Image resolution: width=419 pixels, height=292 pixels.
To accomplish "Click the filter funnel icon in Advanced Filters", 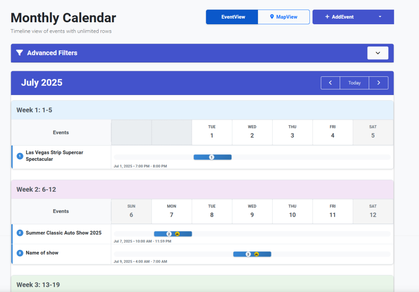I will point(20,53).
